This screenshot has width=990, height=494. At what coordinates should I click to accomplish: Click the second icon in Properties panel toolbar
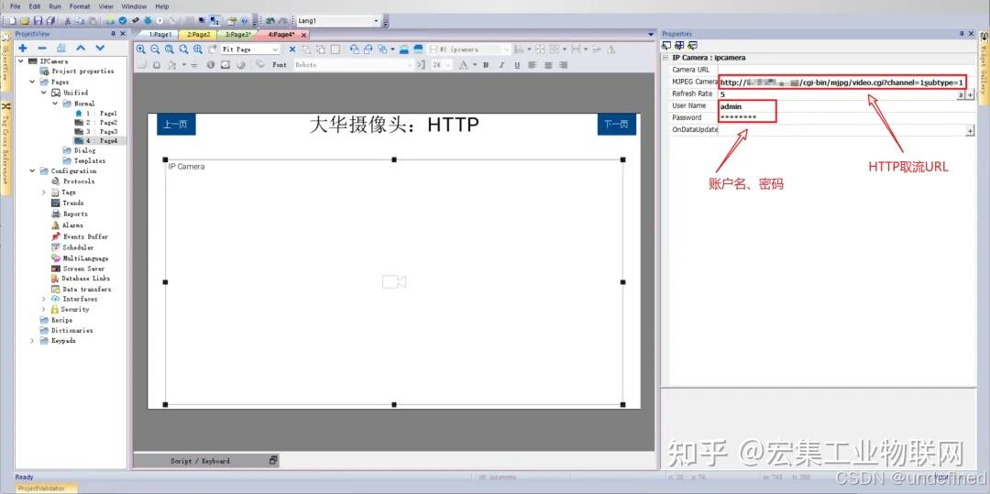679,45
